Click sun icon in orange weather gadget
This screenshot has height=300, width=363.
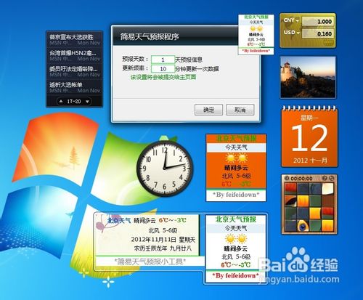click(237, 158)
